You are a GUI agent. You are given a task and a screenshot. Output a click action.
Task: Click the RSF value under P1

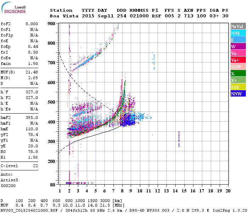tap(157, 16)
